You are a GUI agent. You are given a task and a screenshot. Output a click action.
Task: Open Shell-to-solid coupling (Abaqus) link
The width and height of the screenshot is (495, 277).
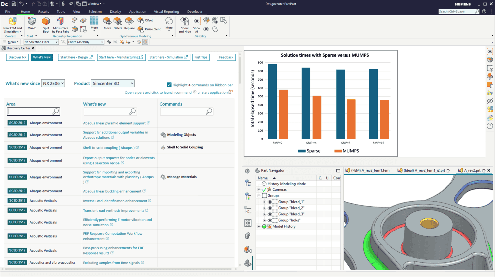pyautogui.click(x=108, y=147)
